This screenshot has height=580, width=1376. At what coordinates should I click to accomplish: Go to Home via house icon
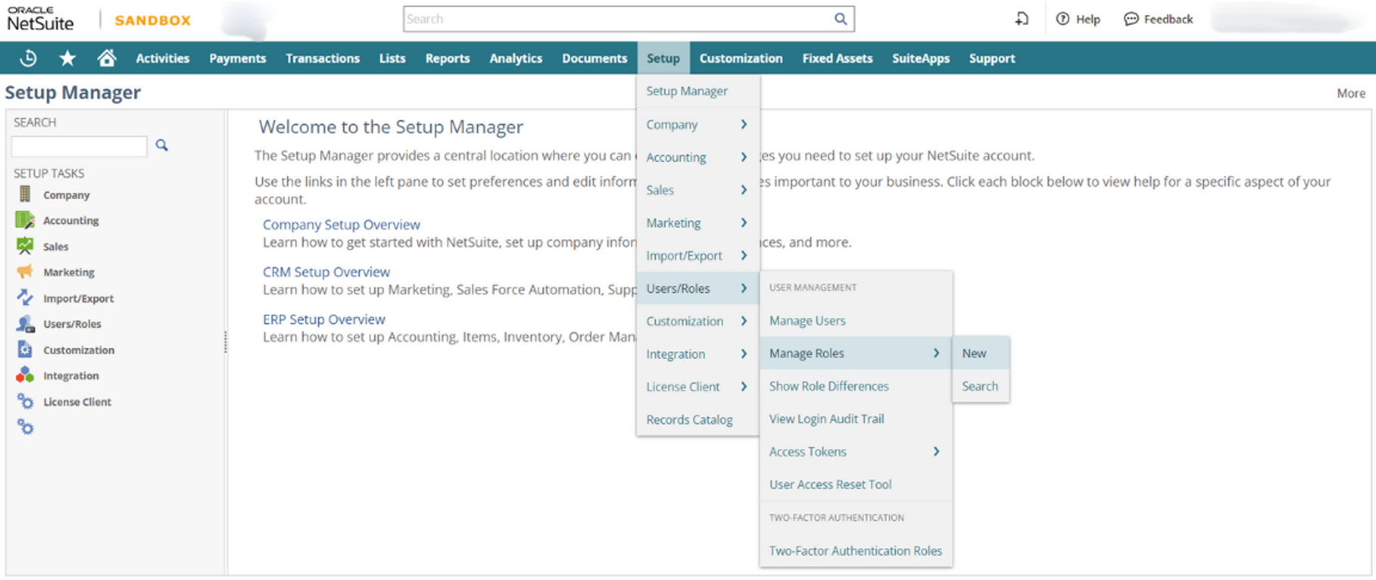(x=107, y=58)
